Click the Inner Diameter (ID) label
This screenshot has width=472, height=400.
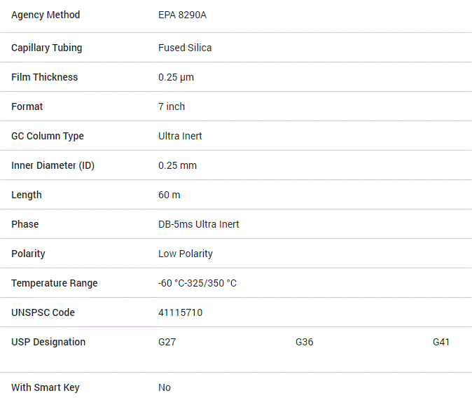coord(53,165)
